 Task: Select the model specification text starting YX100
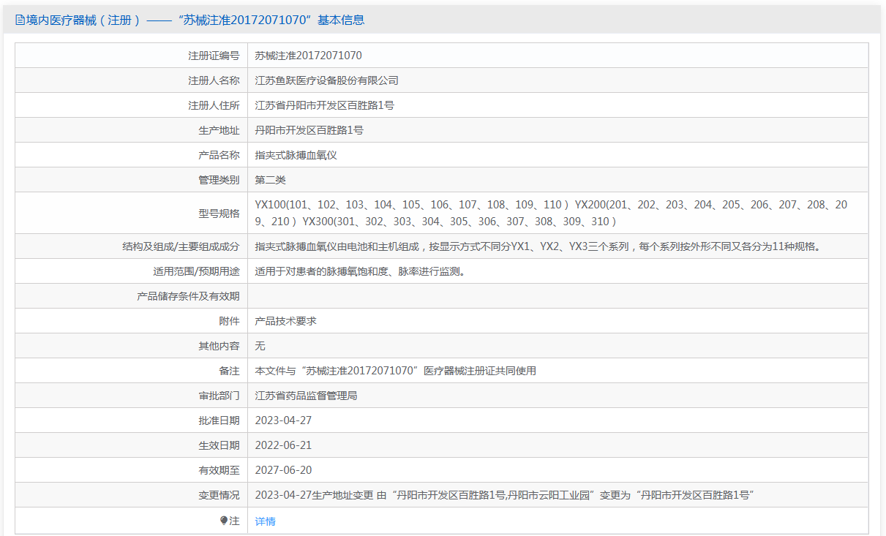[x=551, y=213]
